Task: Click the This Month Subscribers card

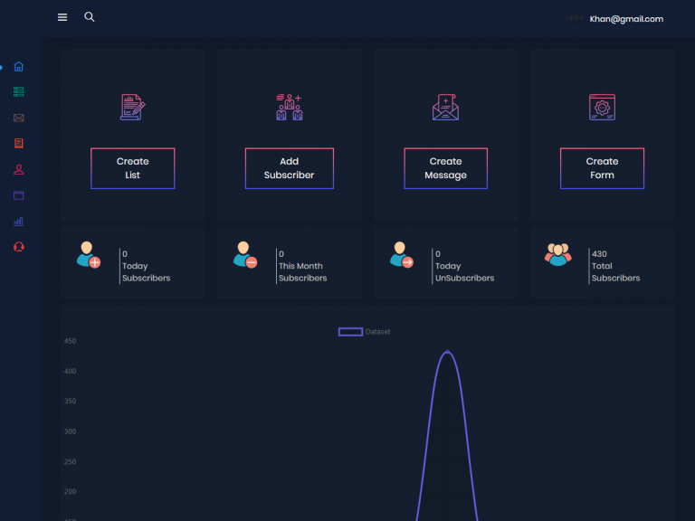Action: [290, 264]
